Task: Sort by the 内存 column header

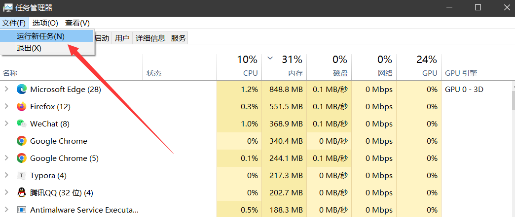Action: coord(285,67)
